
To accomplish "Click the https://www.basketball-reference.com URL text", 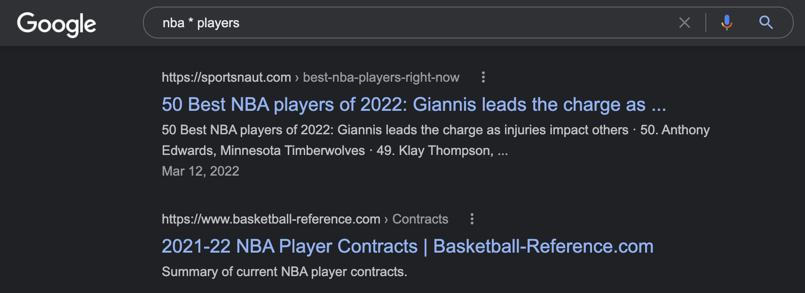I will [x=271, y=219].
